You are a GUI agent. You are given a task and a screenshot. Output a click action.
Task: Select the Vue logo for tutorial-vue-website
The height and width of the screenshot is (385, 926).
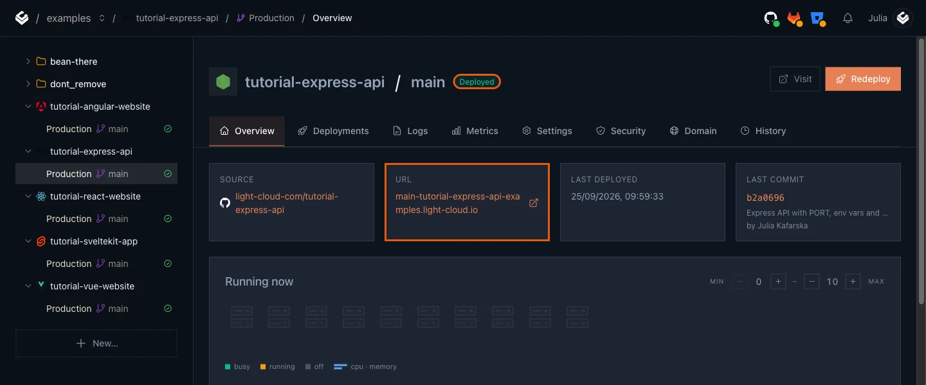click(x=41, y=286)
